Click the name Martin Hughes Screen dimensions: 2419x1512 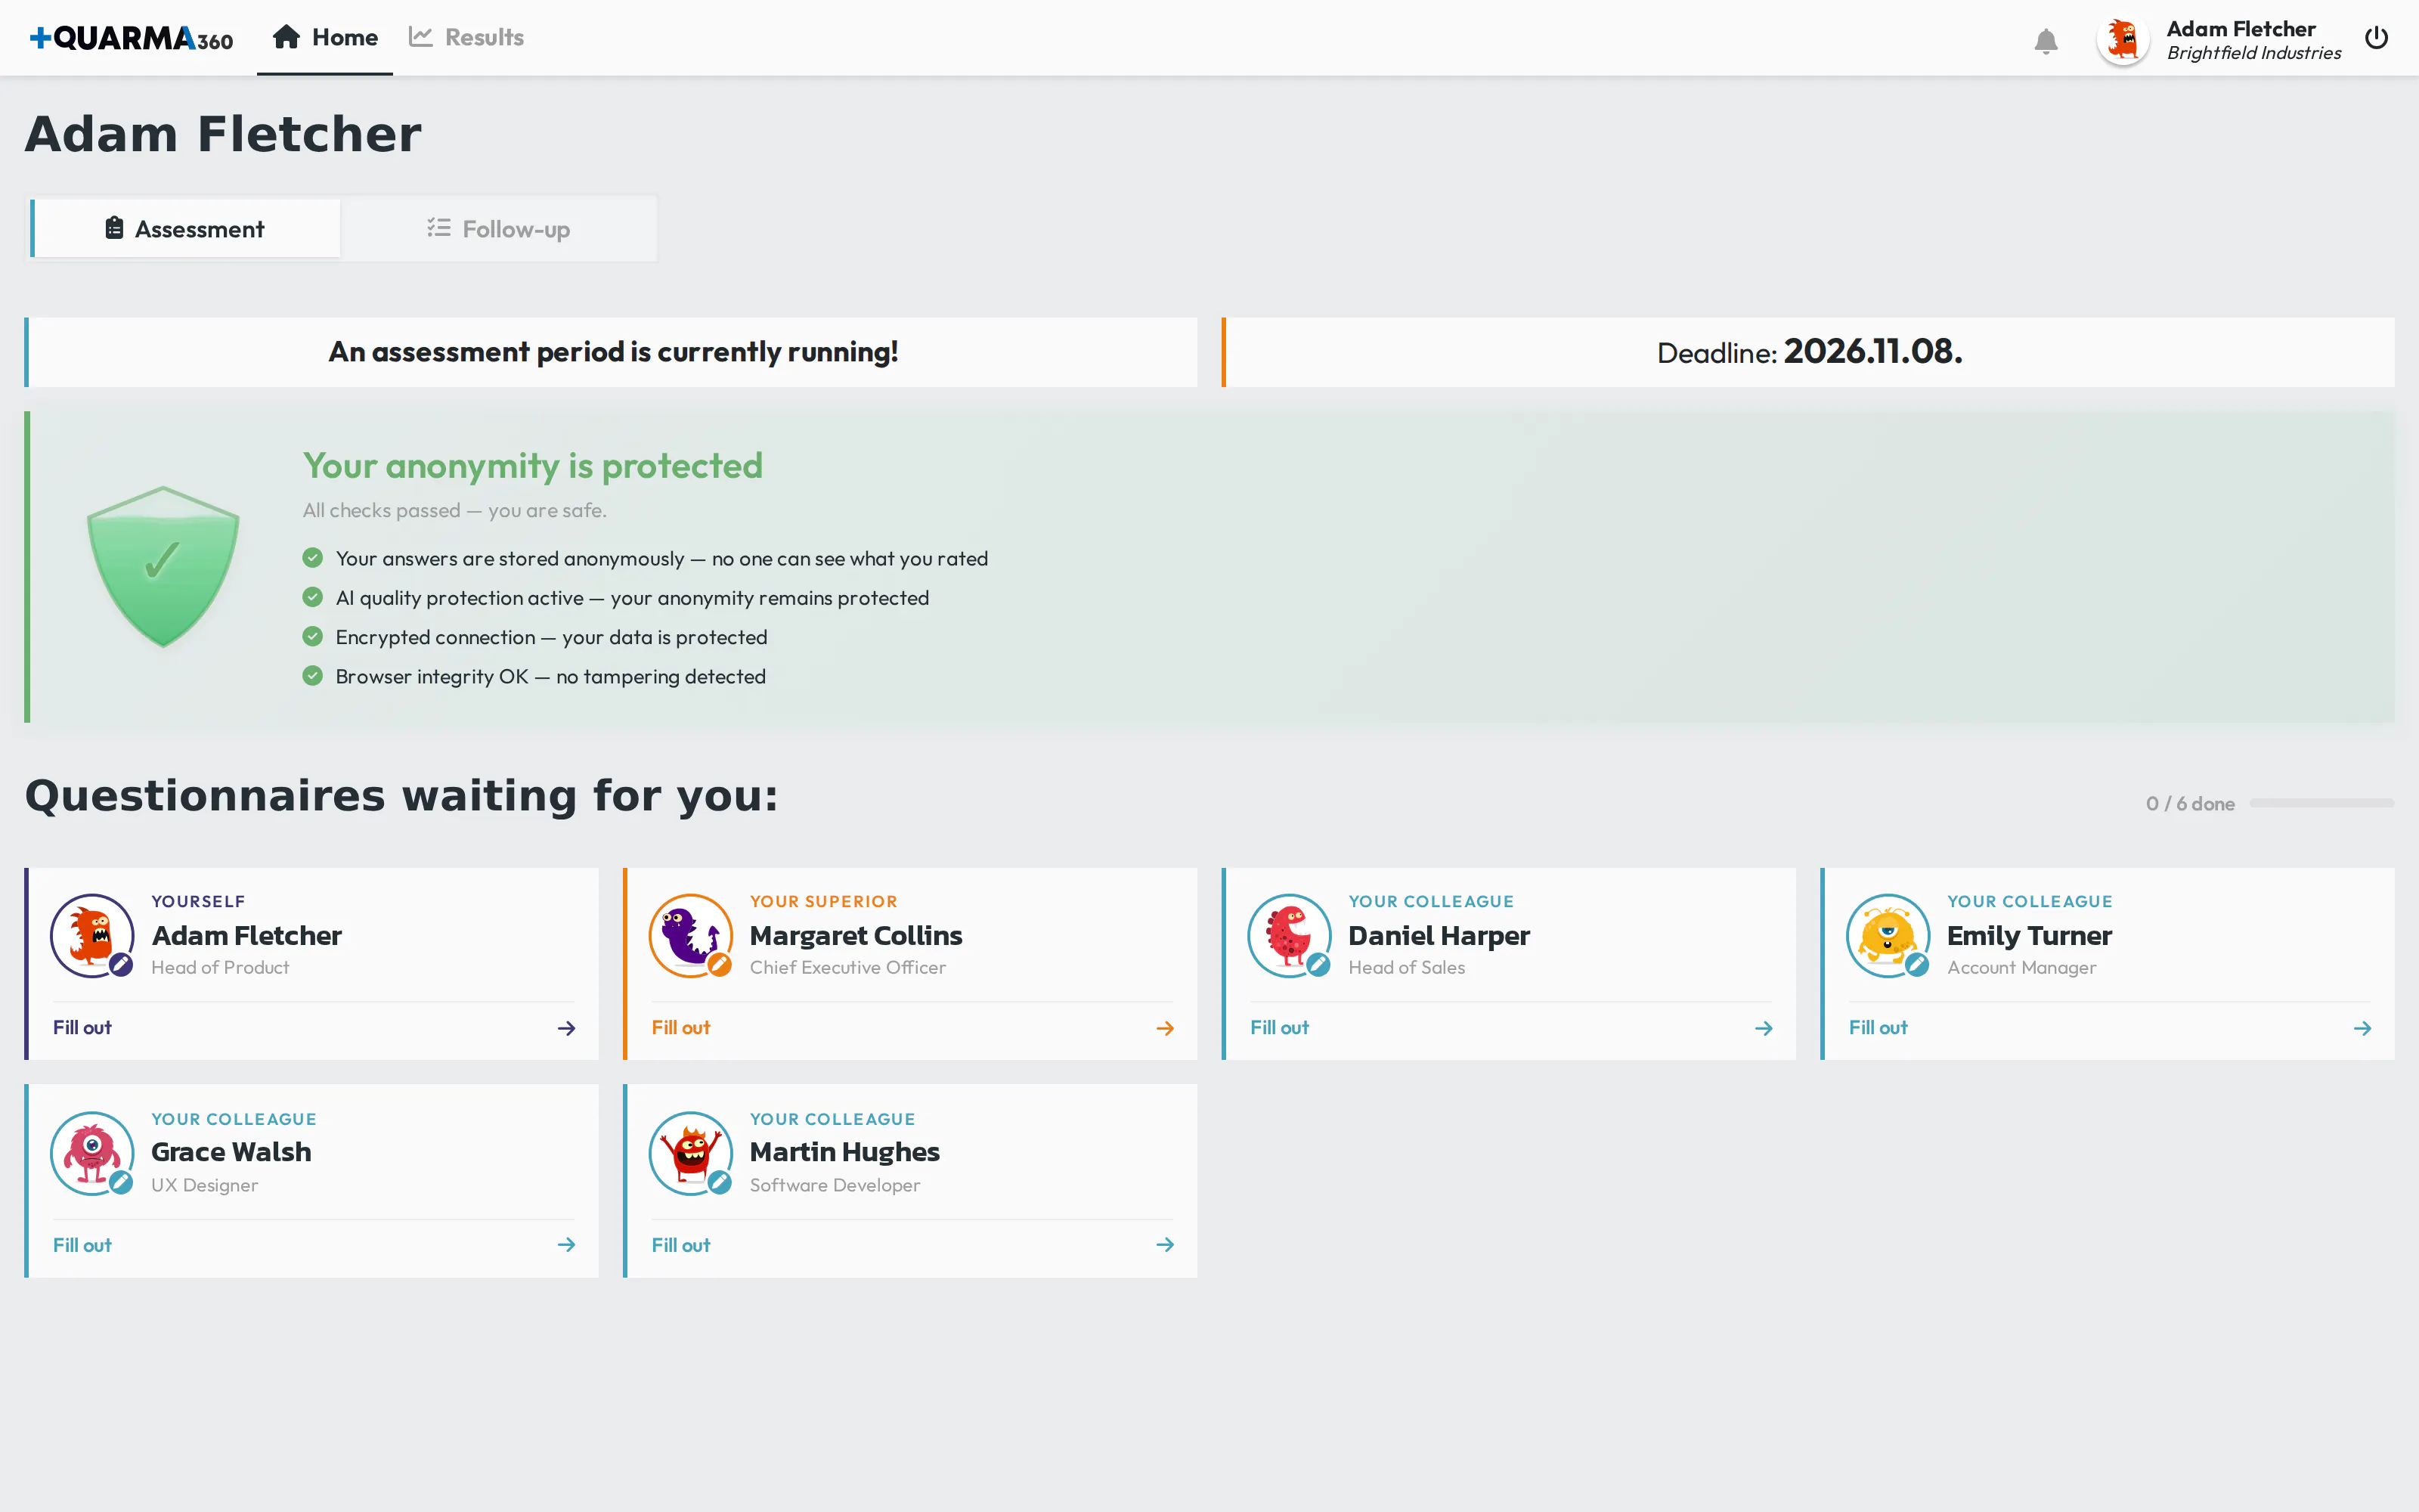click(844, 1152)
